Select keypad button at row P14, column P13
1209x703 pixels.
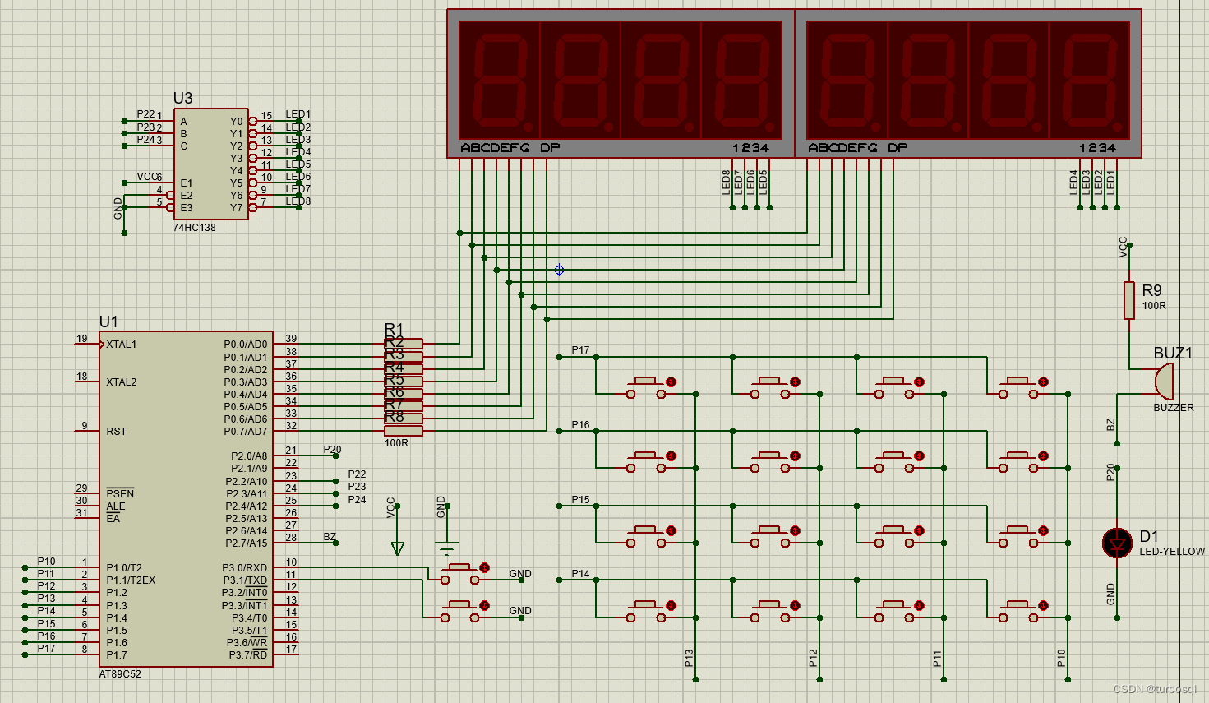coord(646,612)
